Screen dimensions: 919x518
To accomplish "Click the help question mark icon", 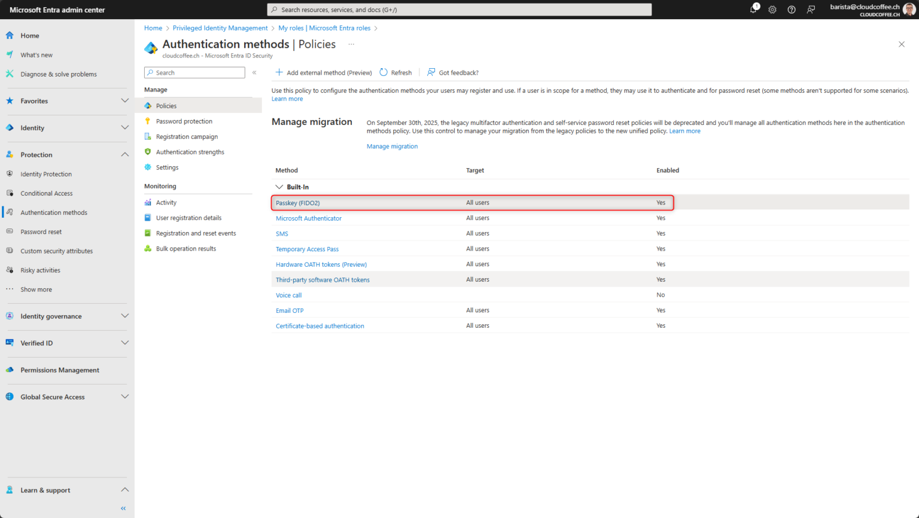I will (792, 10).
